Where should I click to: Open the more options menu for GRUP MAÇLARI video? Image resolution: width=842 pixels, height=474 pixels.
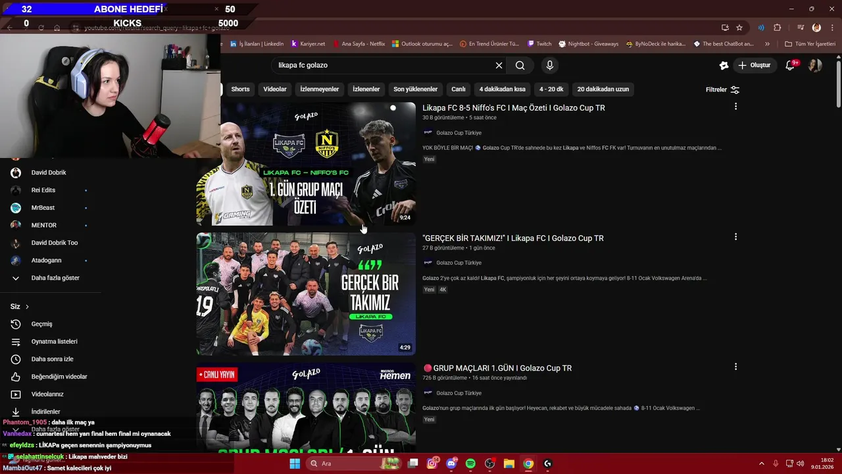735,367
